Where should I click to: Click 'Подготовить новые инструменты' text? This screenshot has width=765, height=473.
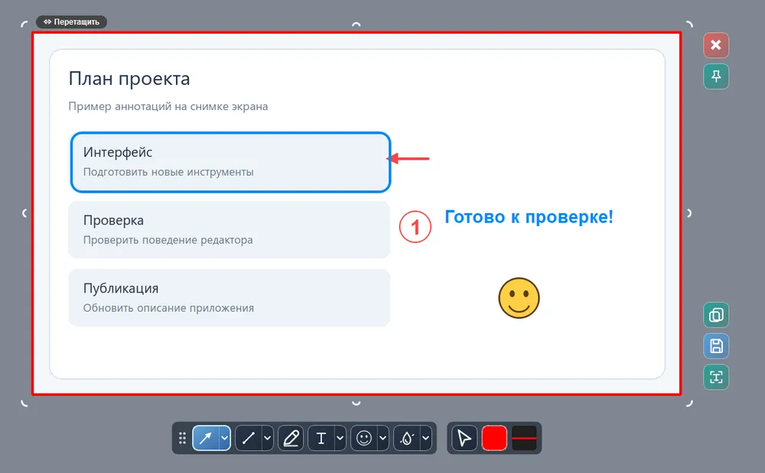point(168,172)
